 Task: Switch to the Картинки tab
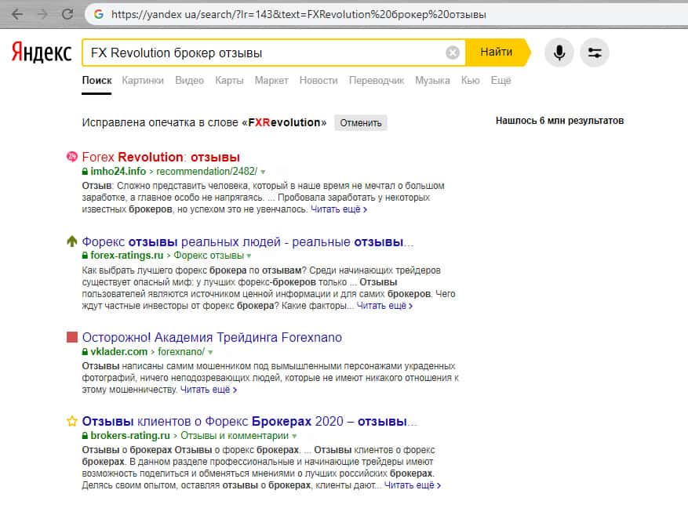(143, 81)
